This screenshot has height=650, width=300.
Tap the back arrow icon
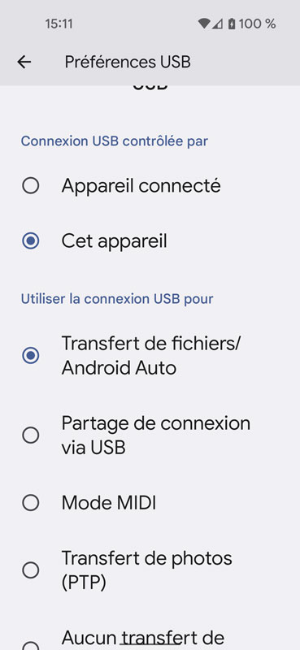[24, 63]
